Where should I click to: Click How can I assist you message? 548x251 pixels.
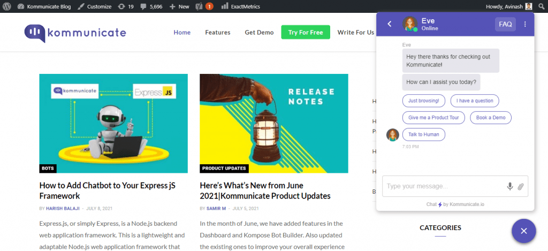point(441,82)
